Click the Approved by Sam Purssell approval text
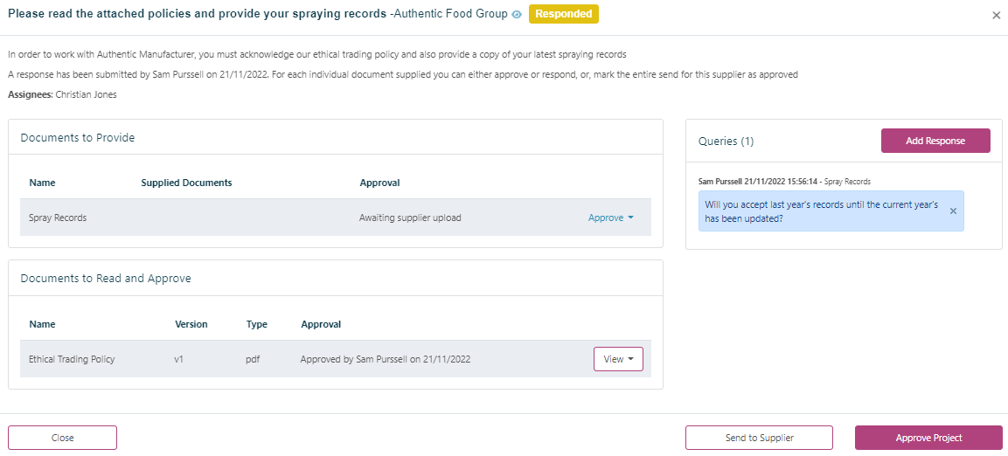 (x=386, y=359)
